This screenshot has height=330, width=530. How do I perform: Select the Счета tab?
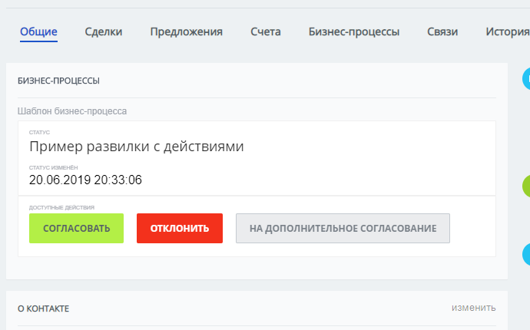click(266, 31)
